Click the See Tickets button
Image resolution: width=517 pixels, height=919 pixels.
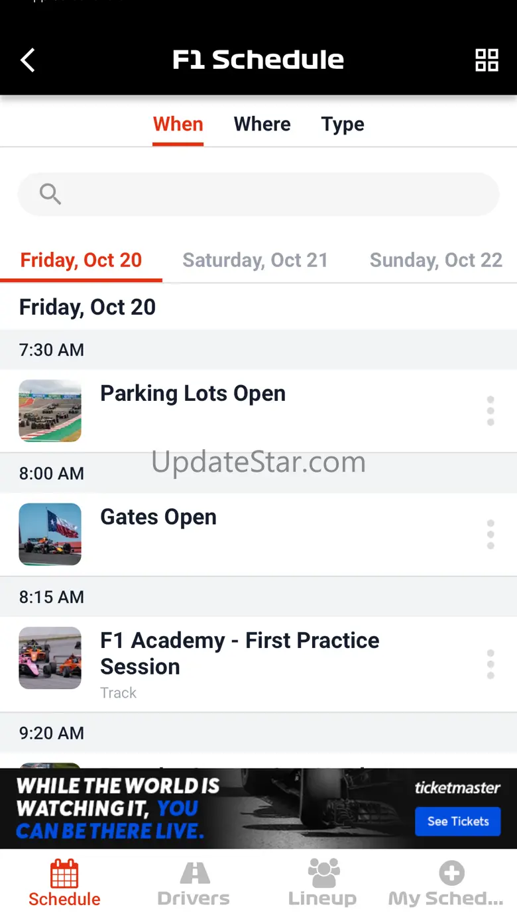coord(457,822)
